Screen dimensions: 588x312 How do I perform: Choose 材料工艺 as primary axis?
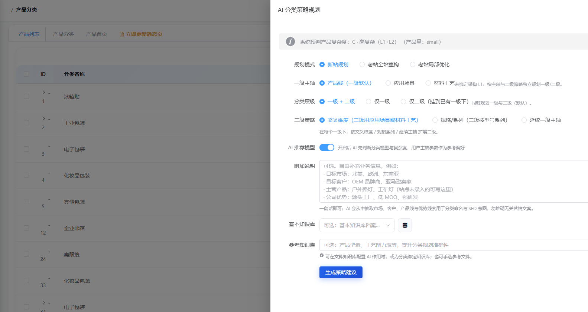pyautogui.click(x=440, y=83)
